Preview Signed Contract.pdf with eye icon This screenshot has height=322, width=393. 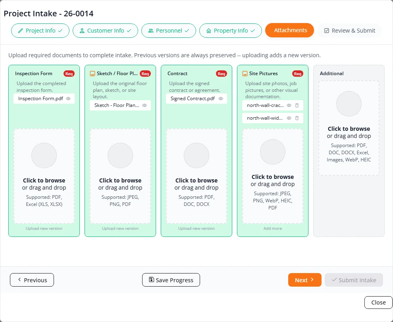pyautogui.click(x=221, y=99)
